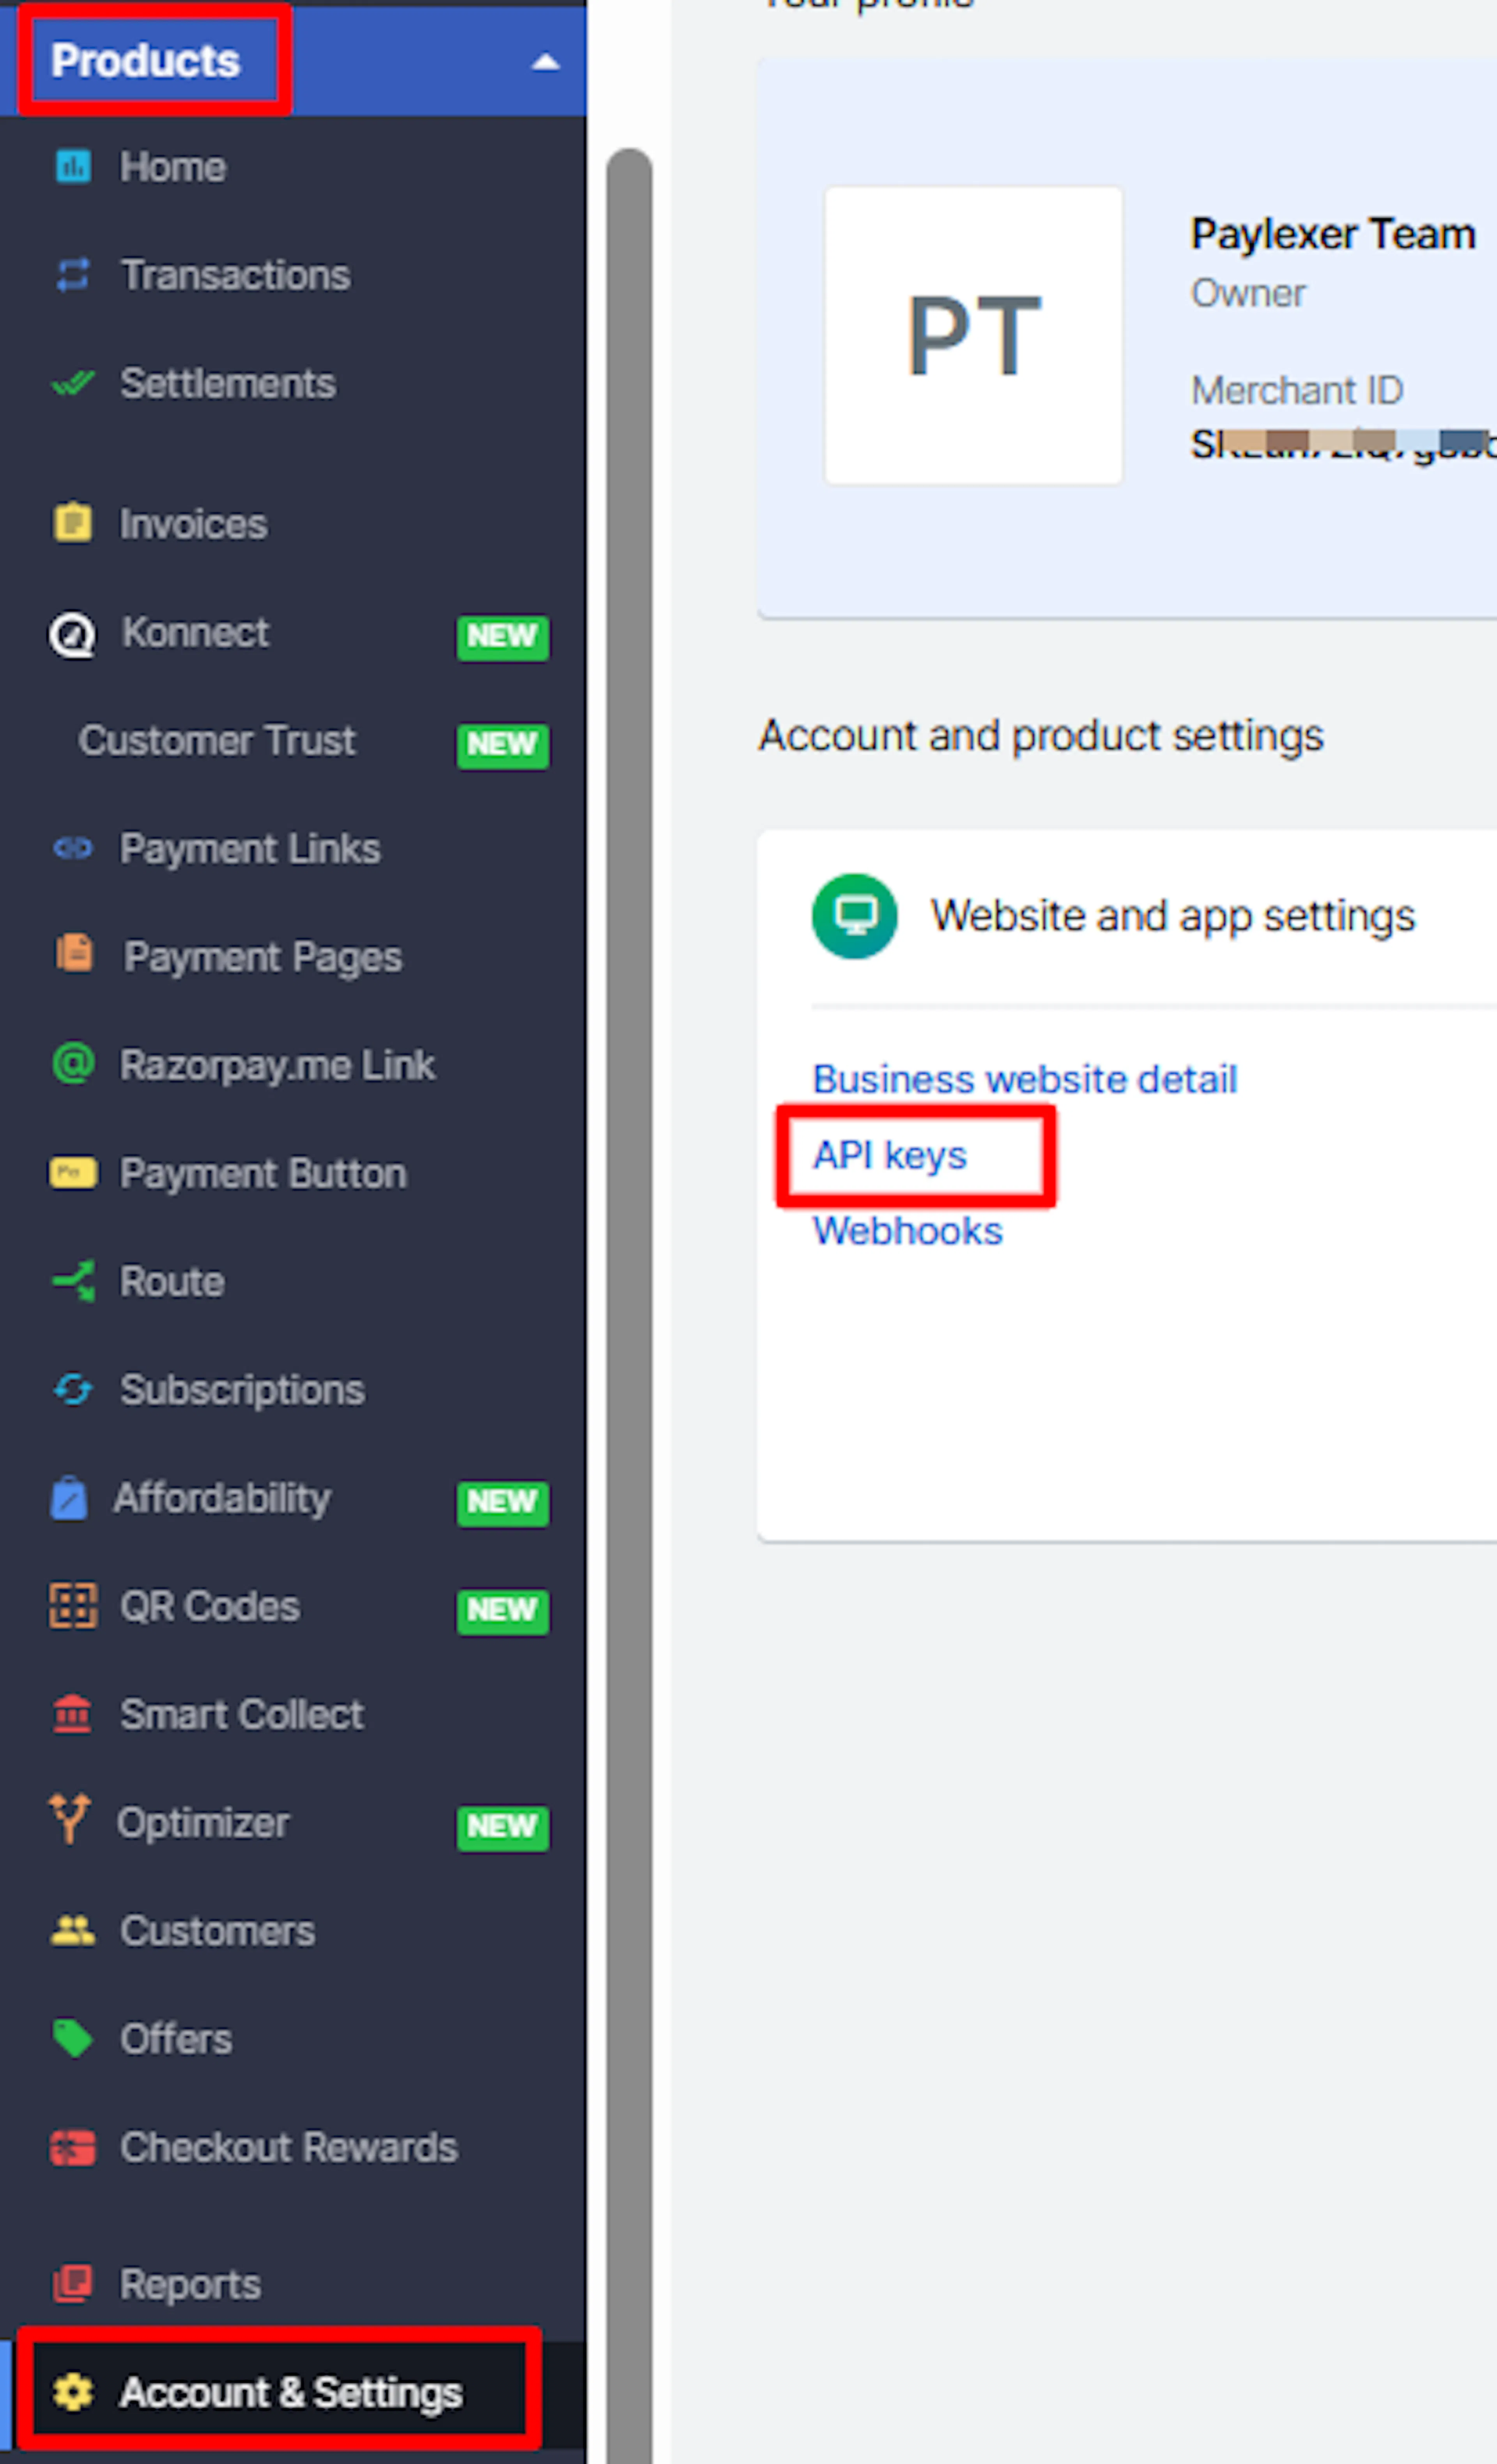Viewport: 1497px width, 2464px height.
Task: Click the Account & Settings gear icon
Action: [73, 2391]
